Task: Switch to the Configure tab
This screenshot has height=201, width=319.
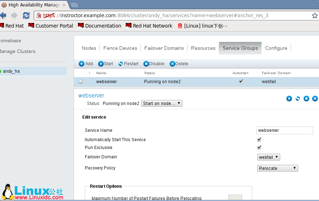Action: click(276, 48)
